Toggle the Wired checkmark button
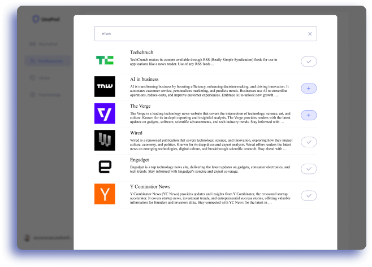Viewport: 372px width, 267px height. [309, 142]
